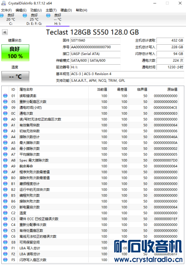The width and height of the screenshot is (186, 265).
Task: Select the row 硬件 ECC 已校正错误次数
Action: click(x=90, y=219)
